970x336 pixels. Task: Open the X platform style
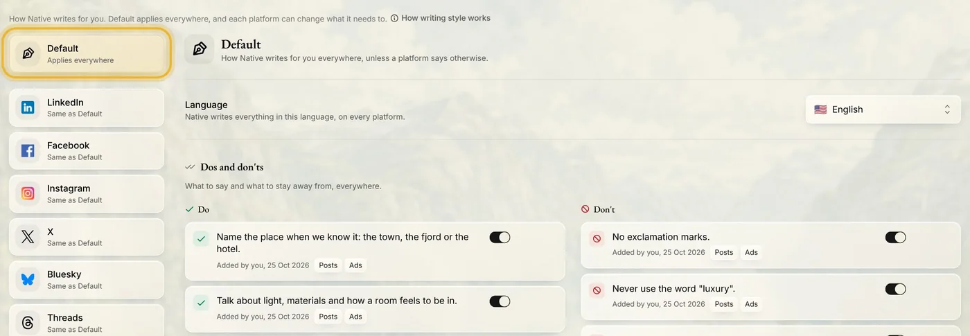(x=87, y=237)
